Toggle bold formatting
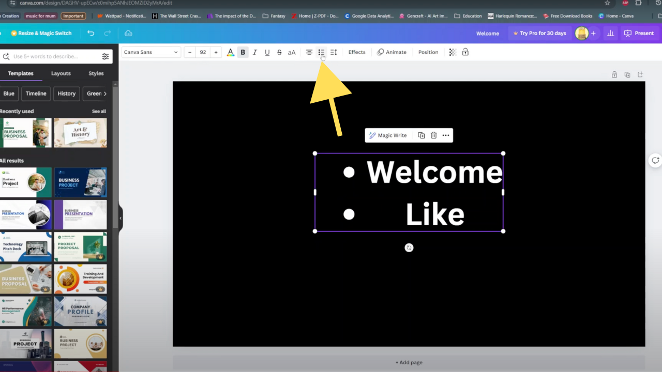 [x=243, y=52]
